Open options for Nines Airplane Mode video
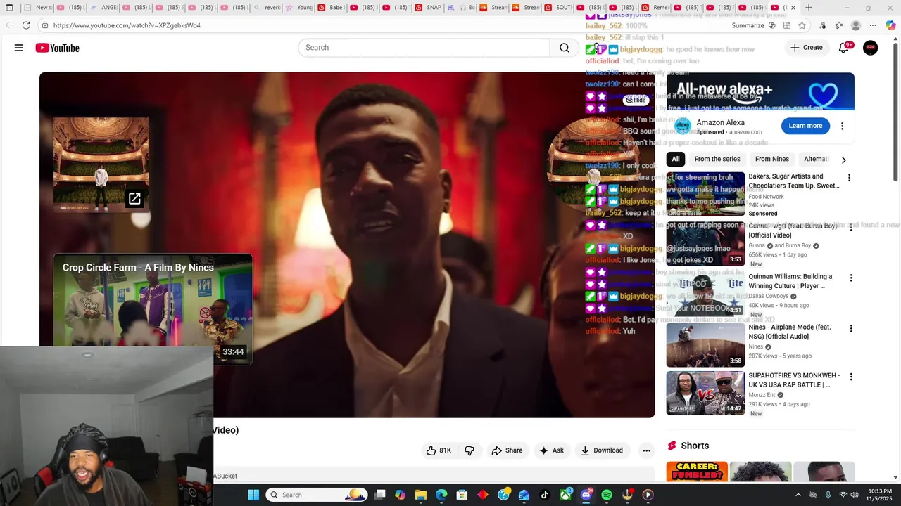The image size is (901, 506). (850, 329)
